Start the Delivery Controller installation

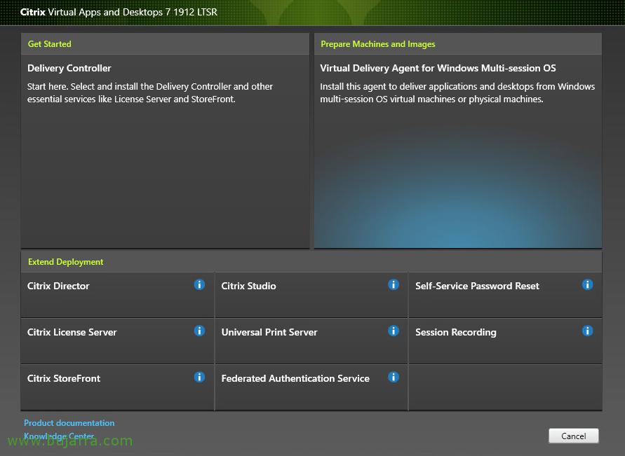pos(69,69)
